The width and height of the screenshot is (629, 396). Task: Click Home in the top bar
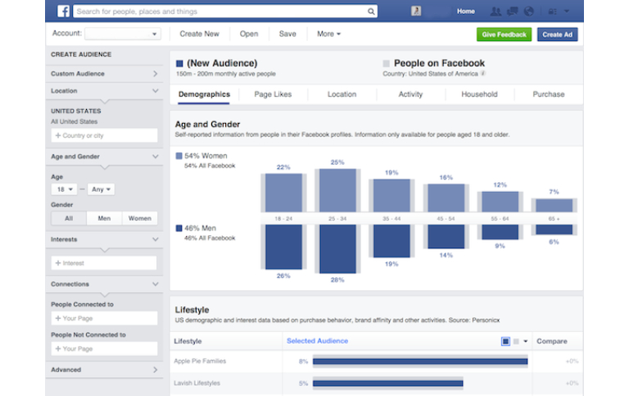(466, 11)
